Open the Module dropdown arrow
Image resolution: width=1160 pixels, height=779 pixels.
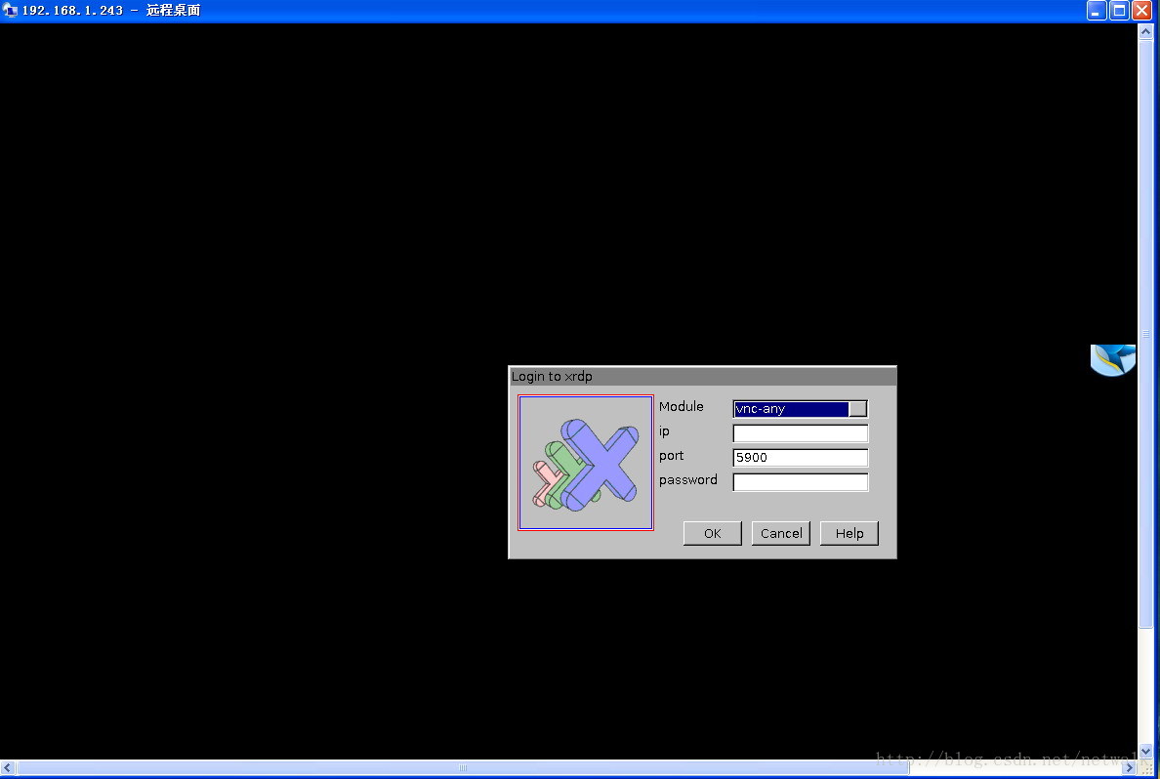click(858, 409)
